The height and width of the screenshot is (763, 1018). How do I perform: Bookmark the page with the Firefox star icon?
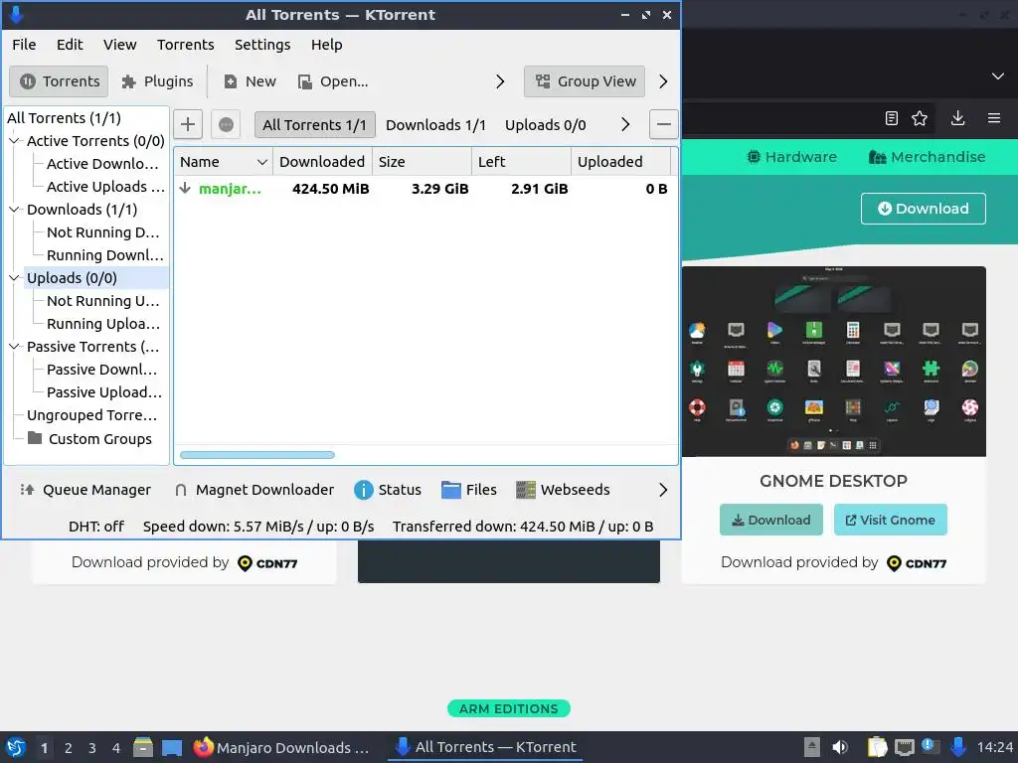coord(920,118)
